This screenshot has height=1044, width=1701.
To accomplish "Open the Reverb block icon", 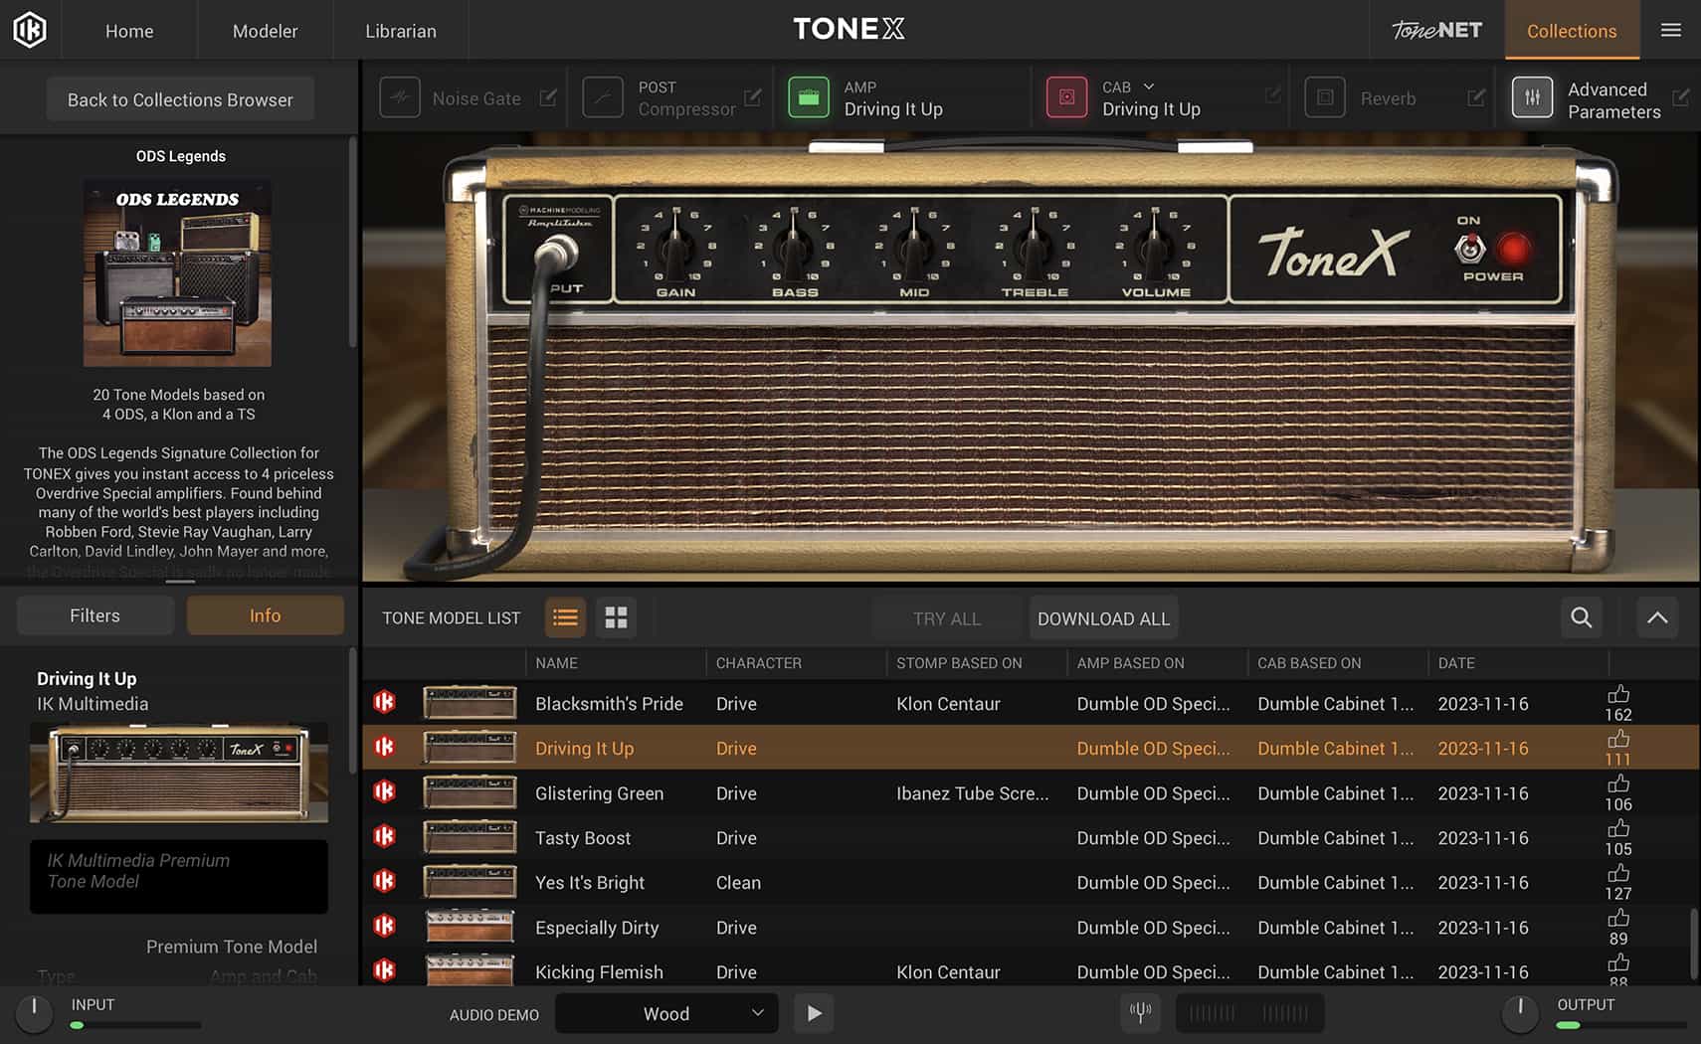I will [1325, 97].
